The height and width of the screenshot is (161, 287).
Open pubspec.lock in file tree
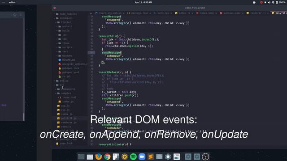(70, 68)
